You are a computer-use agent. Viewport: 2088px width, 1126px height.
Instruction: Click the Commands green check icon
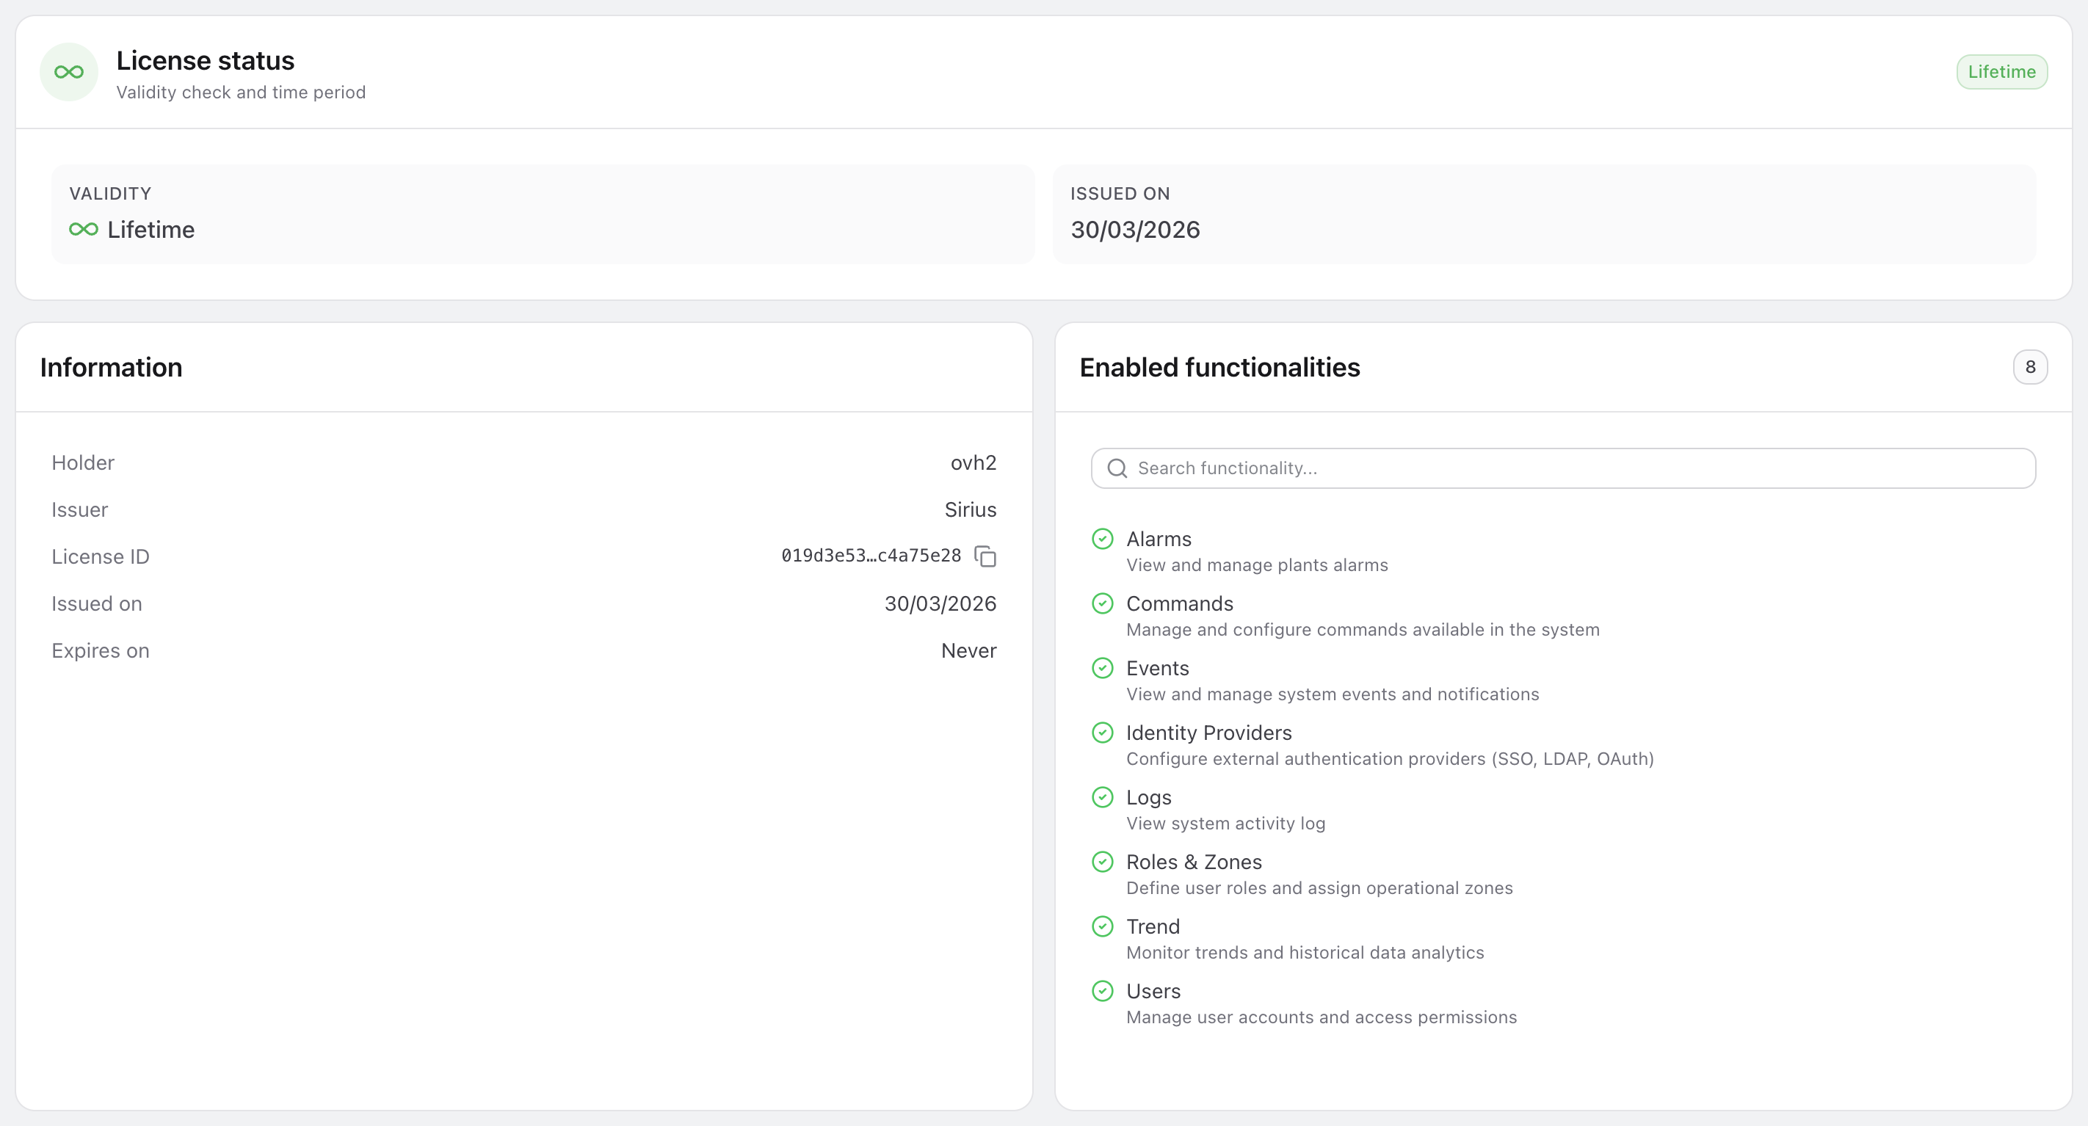click(x=1102, y=604)
